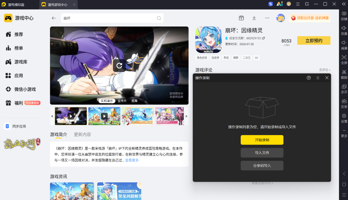Image resolution: width=348 pixels, height=200 pixels.
Task: Click the cartoon user avatar in the toolbar
Action: (x=280, y=18)
